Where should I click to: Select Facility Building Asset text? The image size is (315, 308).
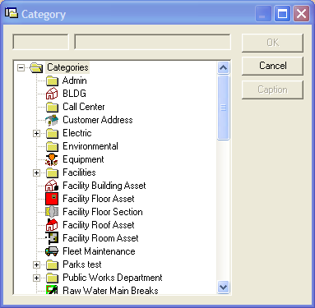pyautogui.click(x=104, y=186)
